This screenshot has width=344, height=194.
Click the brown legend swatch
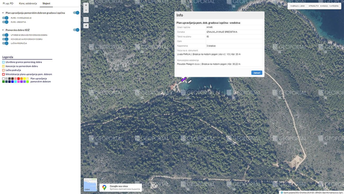click(12, 79)
